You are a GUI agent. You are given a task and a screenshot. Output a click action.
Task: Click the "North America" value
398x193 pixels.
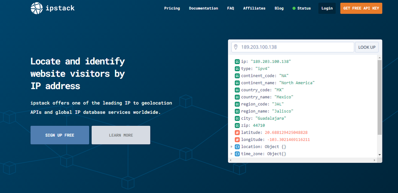[x=297, y=83]
